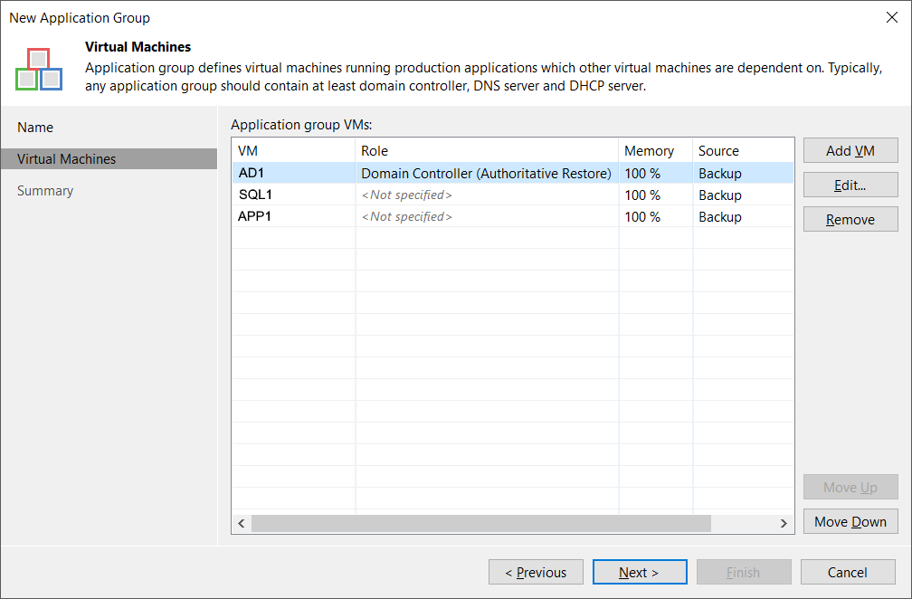912x599 pixels.
Task: Click the Finish button
Action: tap(744, 572)
